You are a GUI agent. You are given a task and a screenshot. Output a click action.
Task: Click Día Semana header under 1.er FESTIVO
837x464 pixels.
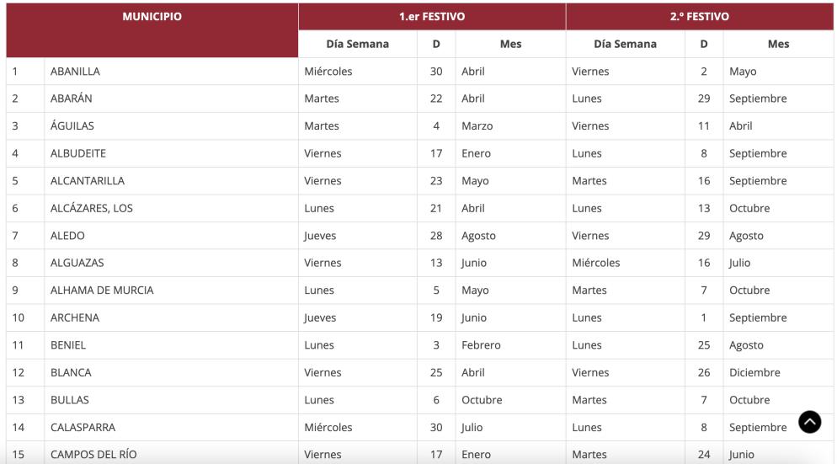pos(357,44)
